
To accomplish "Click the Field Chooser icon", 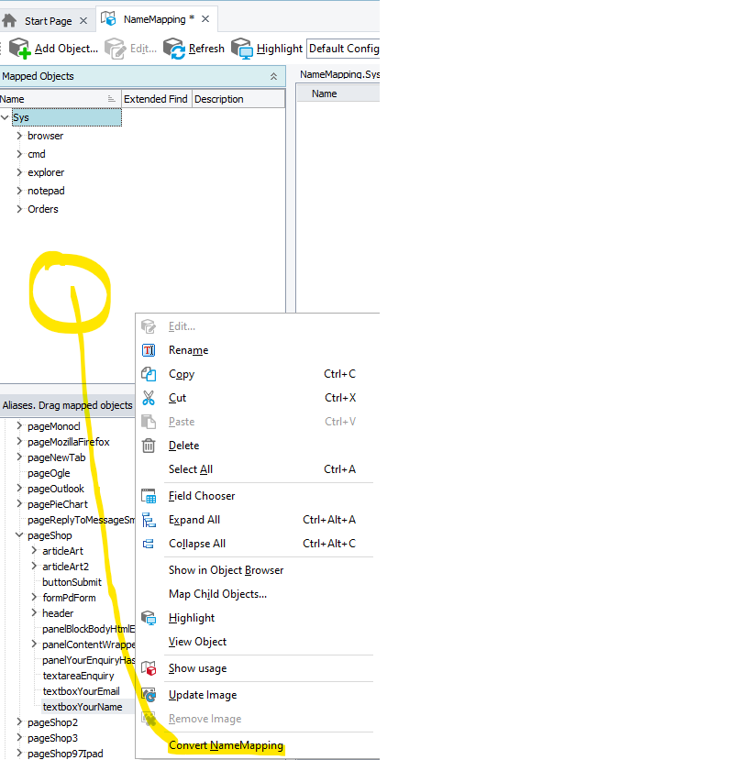I will click(149, 496).
